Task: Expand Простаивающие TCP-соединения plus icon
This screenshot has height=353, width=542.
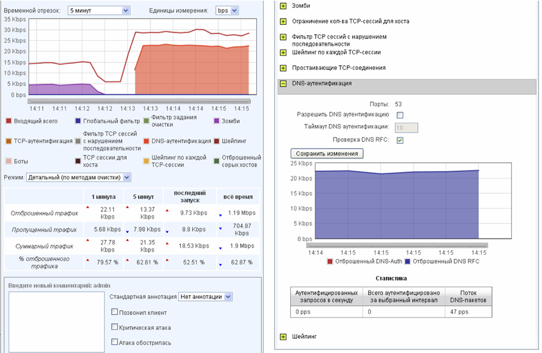Action: tap(283, 68)
